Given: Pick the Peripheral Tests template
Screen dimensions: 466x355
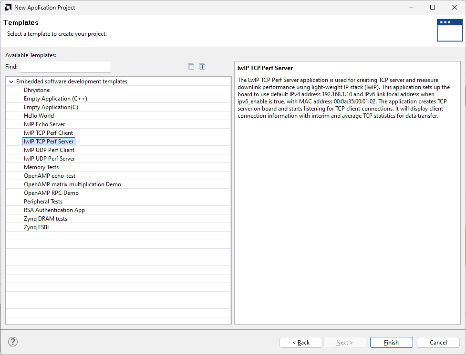Looking at the screenshot, I should [x=43, y=202].
